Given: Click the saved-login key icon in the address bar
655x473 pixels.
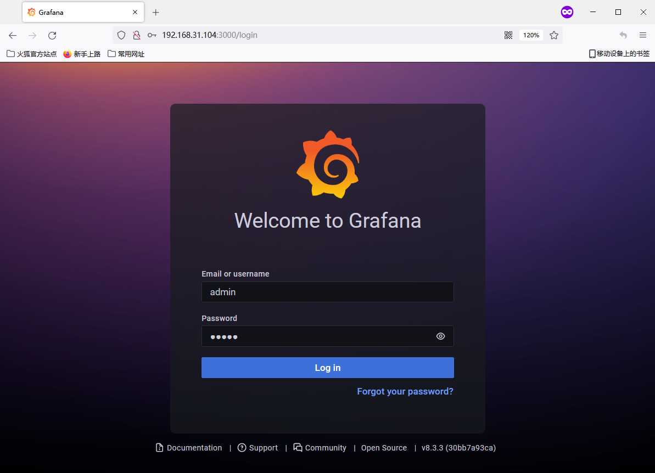Looking at the screenshot, I should (152, 35).
